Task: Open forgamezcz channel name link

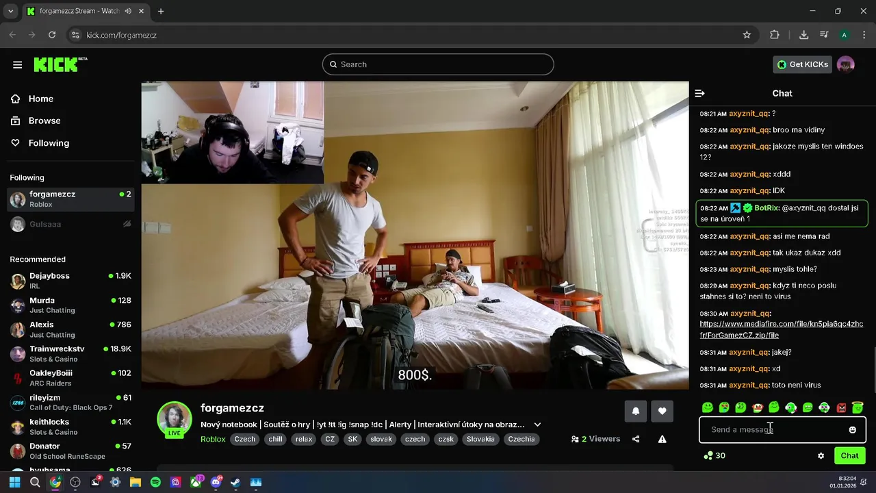Action: coord(232,408)
